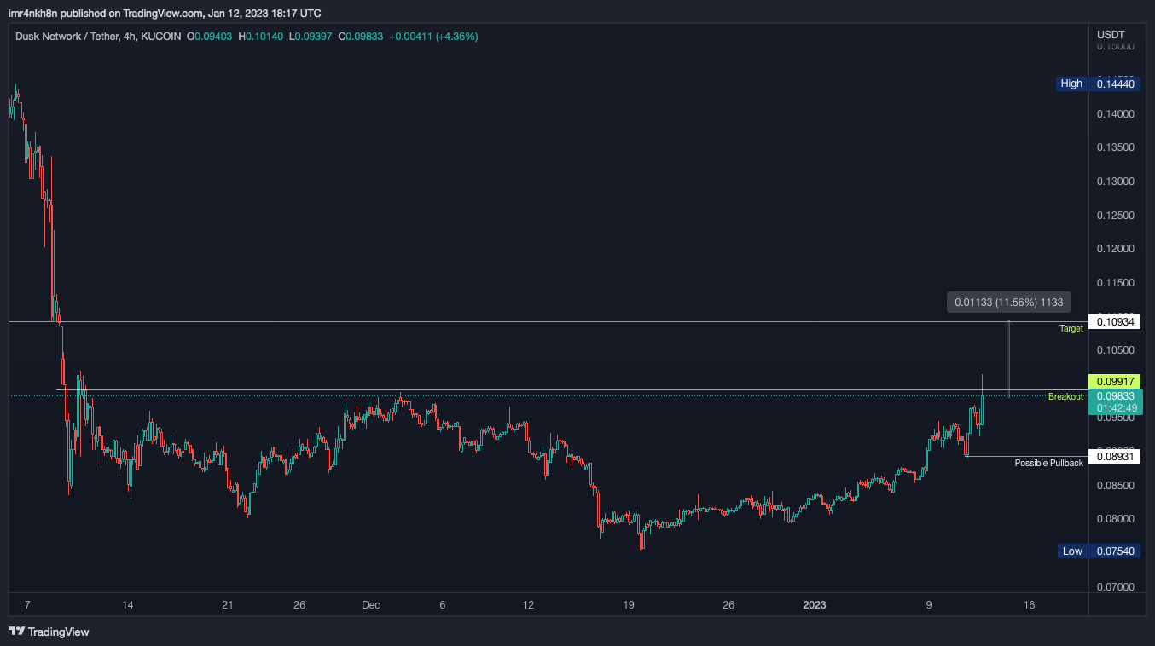Click the change value +0.00411 (+4.36%)
Image resolution: width=1155 pixels, height=646 pixels.
tap(433, 37)
